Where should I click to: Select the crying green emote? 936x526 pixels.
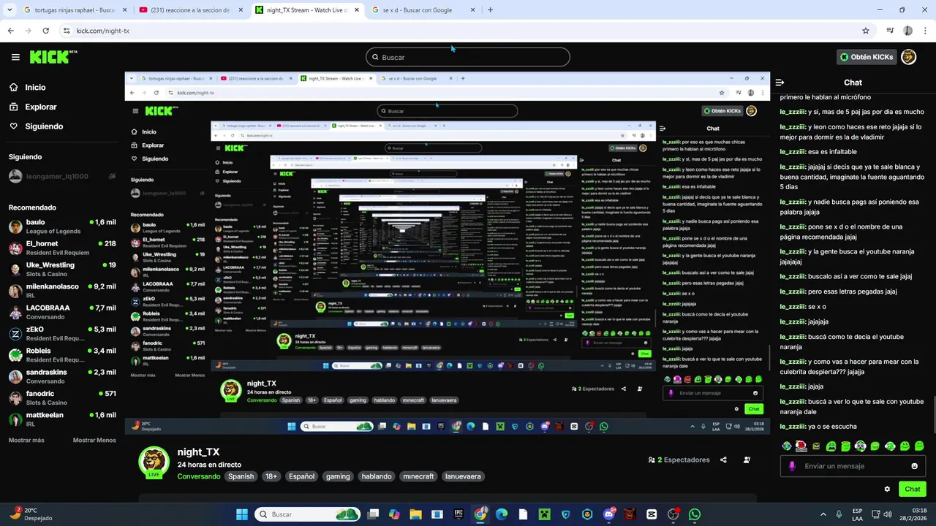831,446
